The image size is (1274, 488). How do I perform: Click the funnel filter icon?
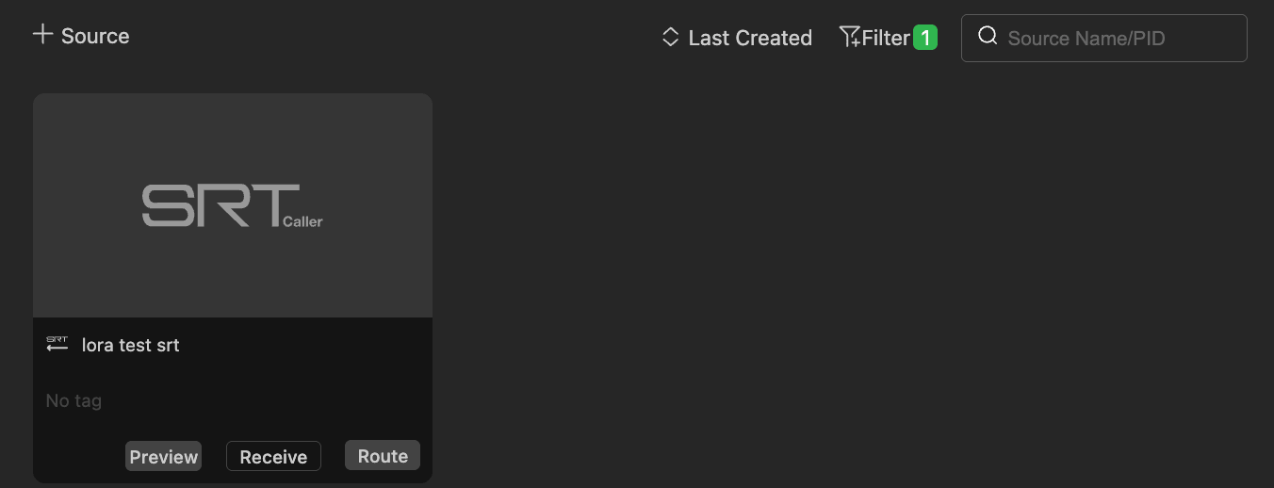(849, 38)
